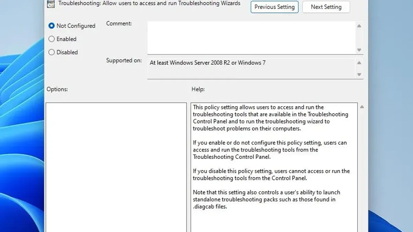Click the Comment box scroll down arrow
This screenshot has width=413, height=232.
359,50
